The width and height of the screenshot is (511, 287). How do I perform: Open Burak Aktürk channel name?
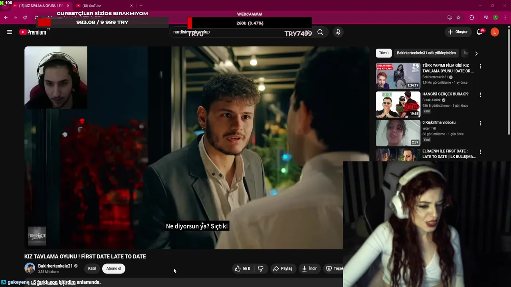[432, 100]
